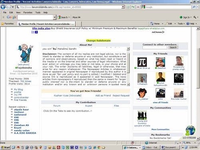Click the browser Back arrow button

point(3,7)
